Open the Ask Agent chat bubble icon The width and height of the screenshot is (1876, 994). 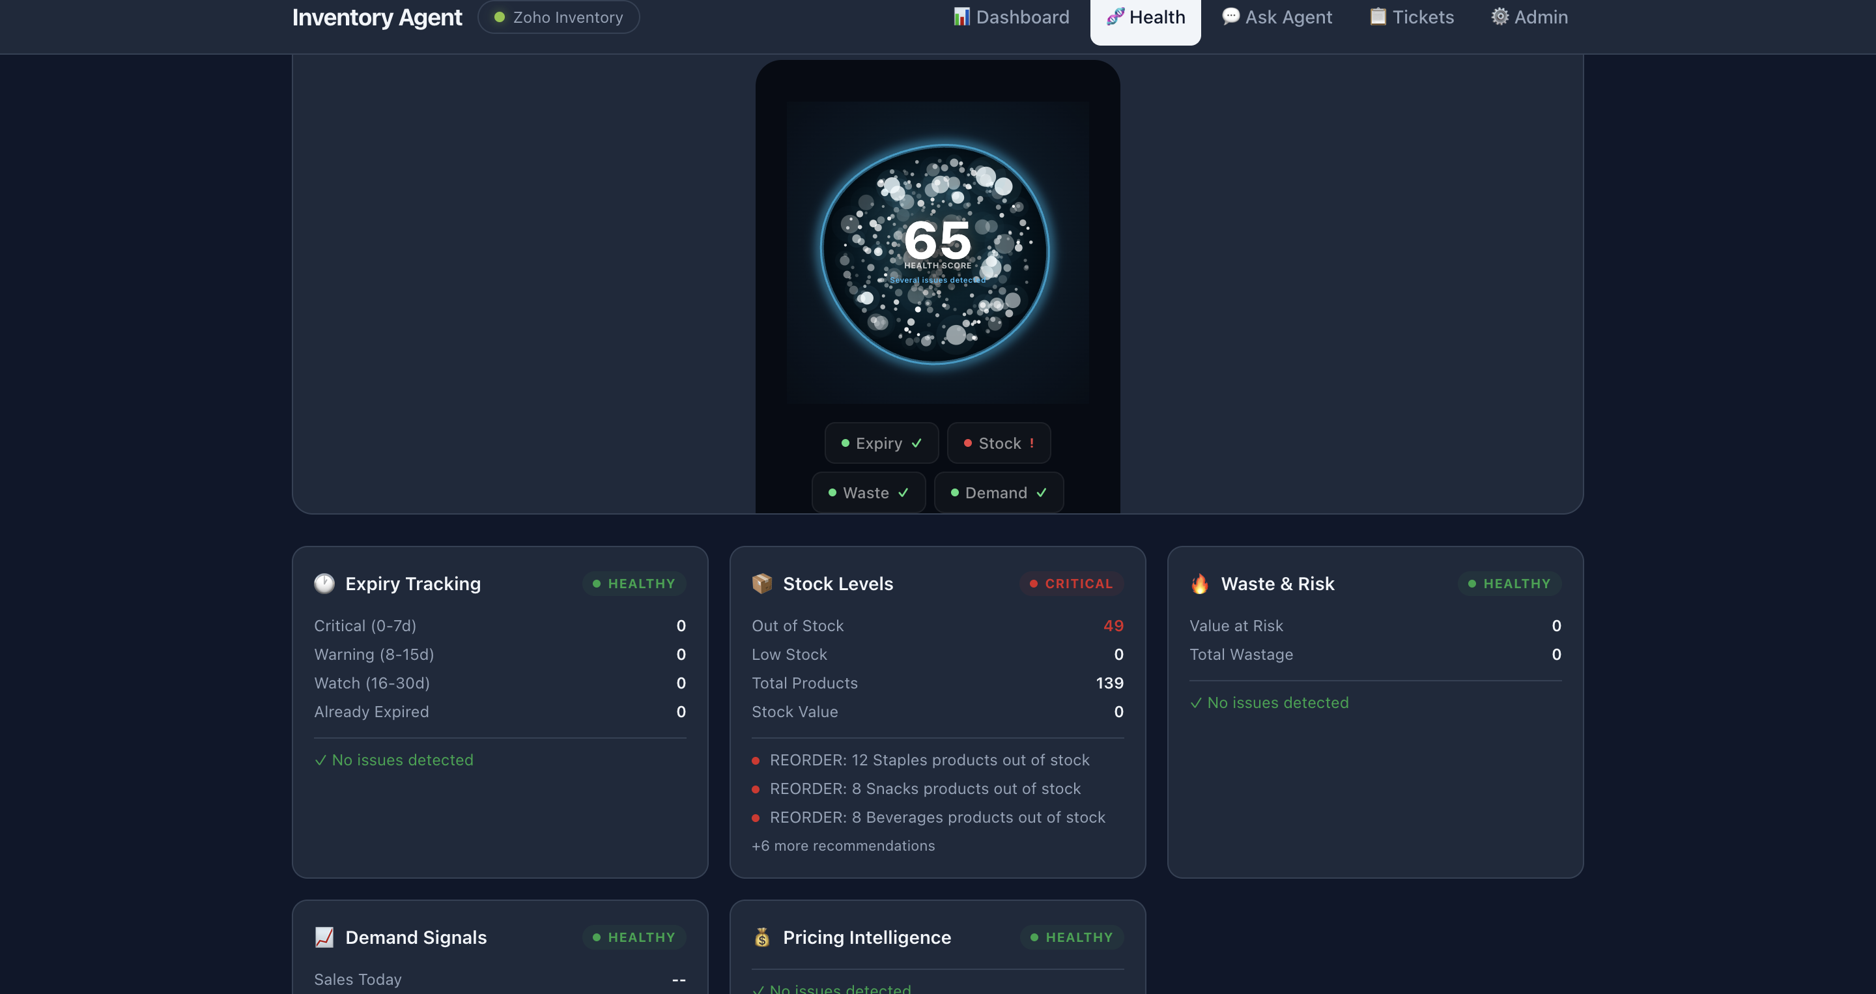point(1229,16)
